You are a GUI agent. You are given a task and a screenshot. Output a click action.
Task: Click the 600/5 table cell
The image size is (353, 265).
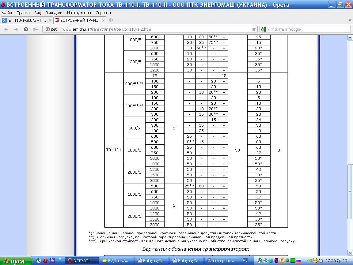point(135,128)
